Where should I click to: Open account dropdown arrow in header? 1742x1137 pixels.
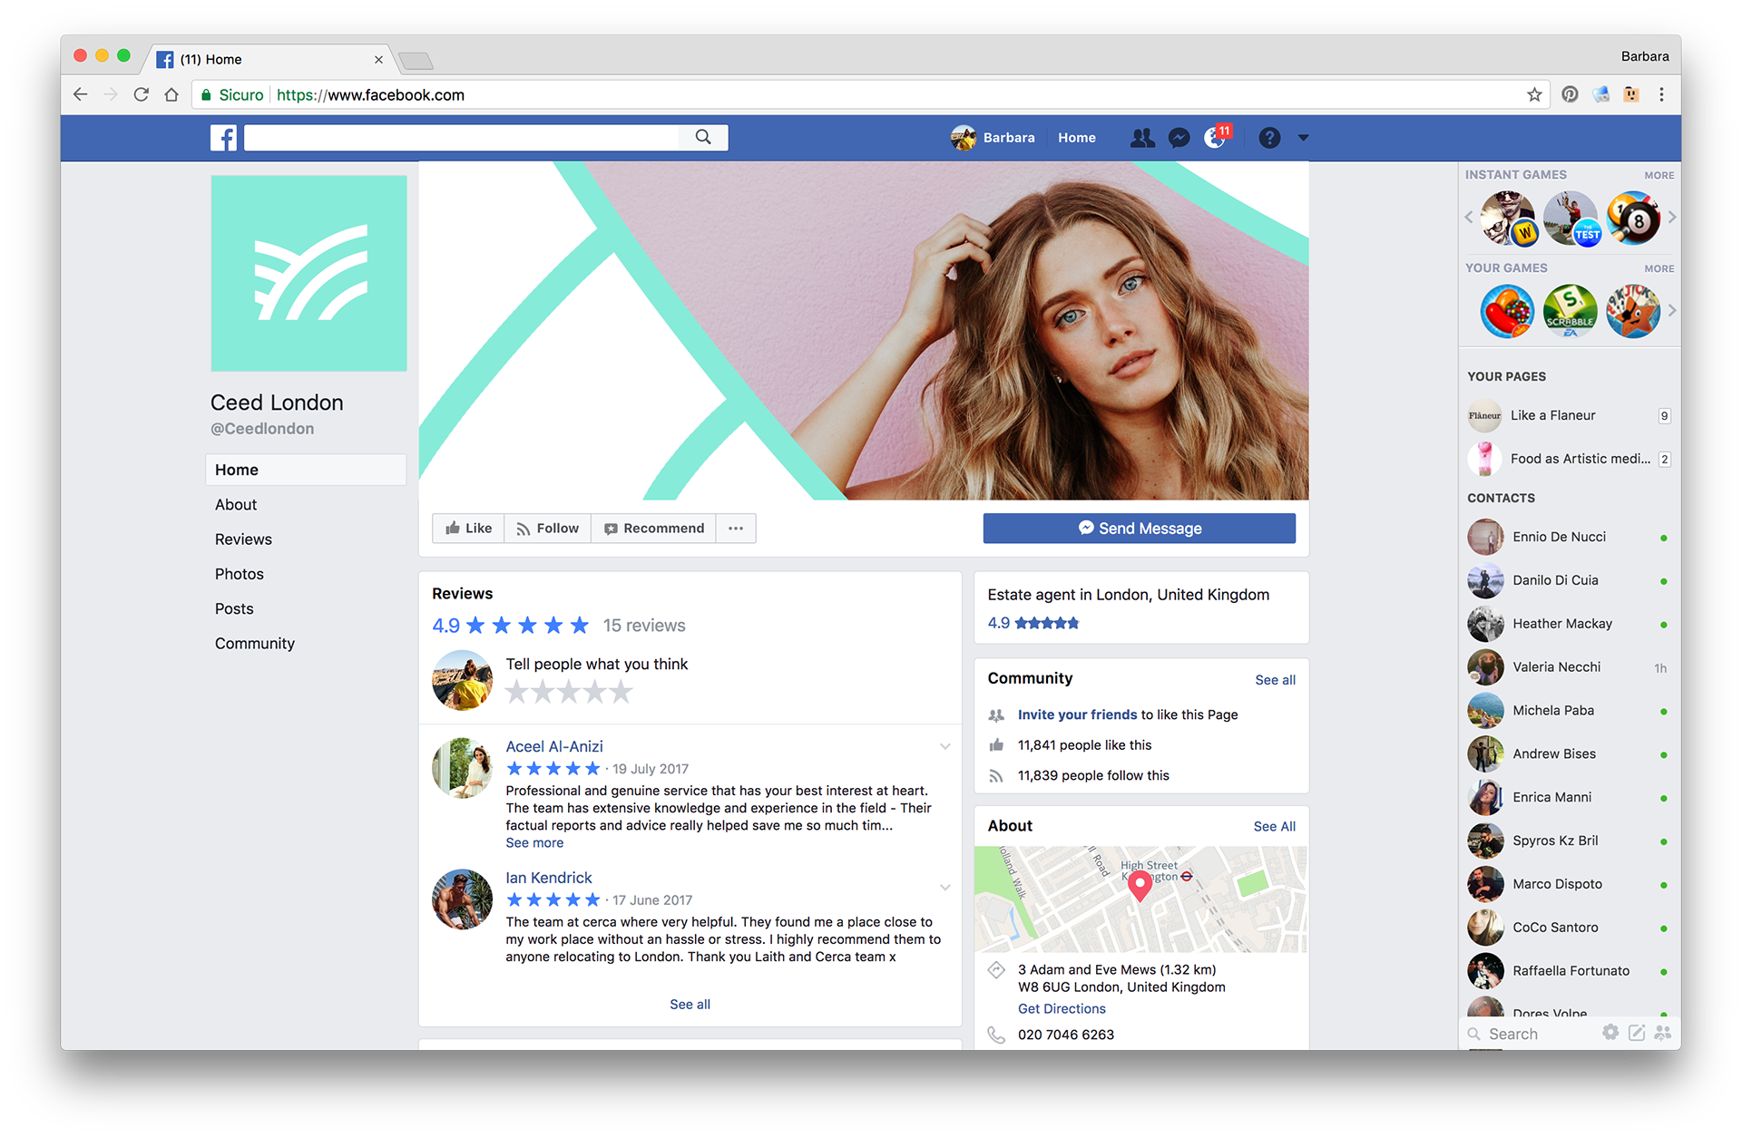coord(1303,138)
